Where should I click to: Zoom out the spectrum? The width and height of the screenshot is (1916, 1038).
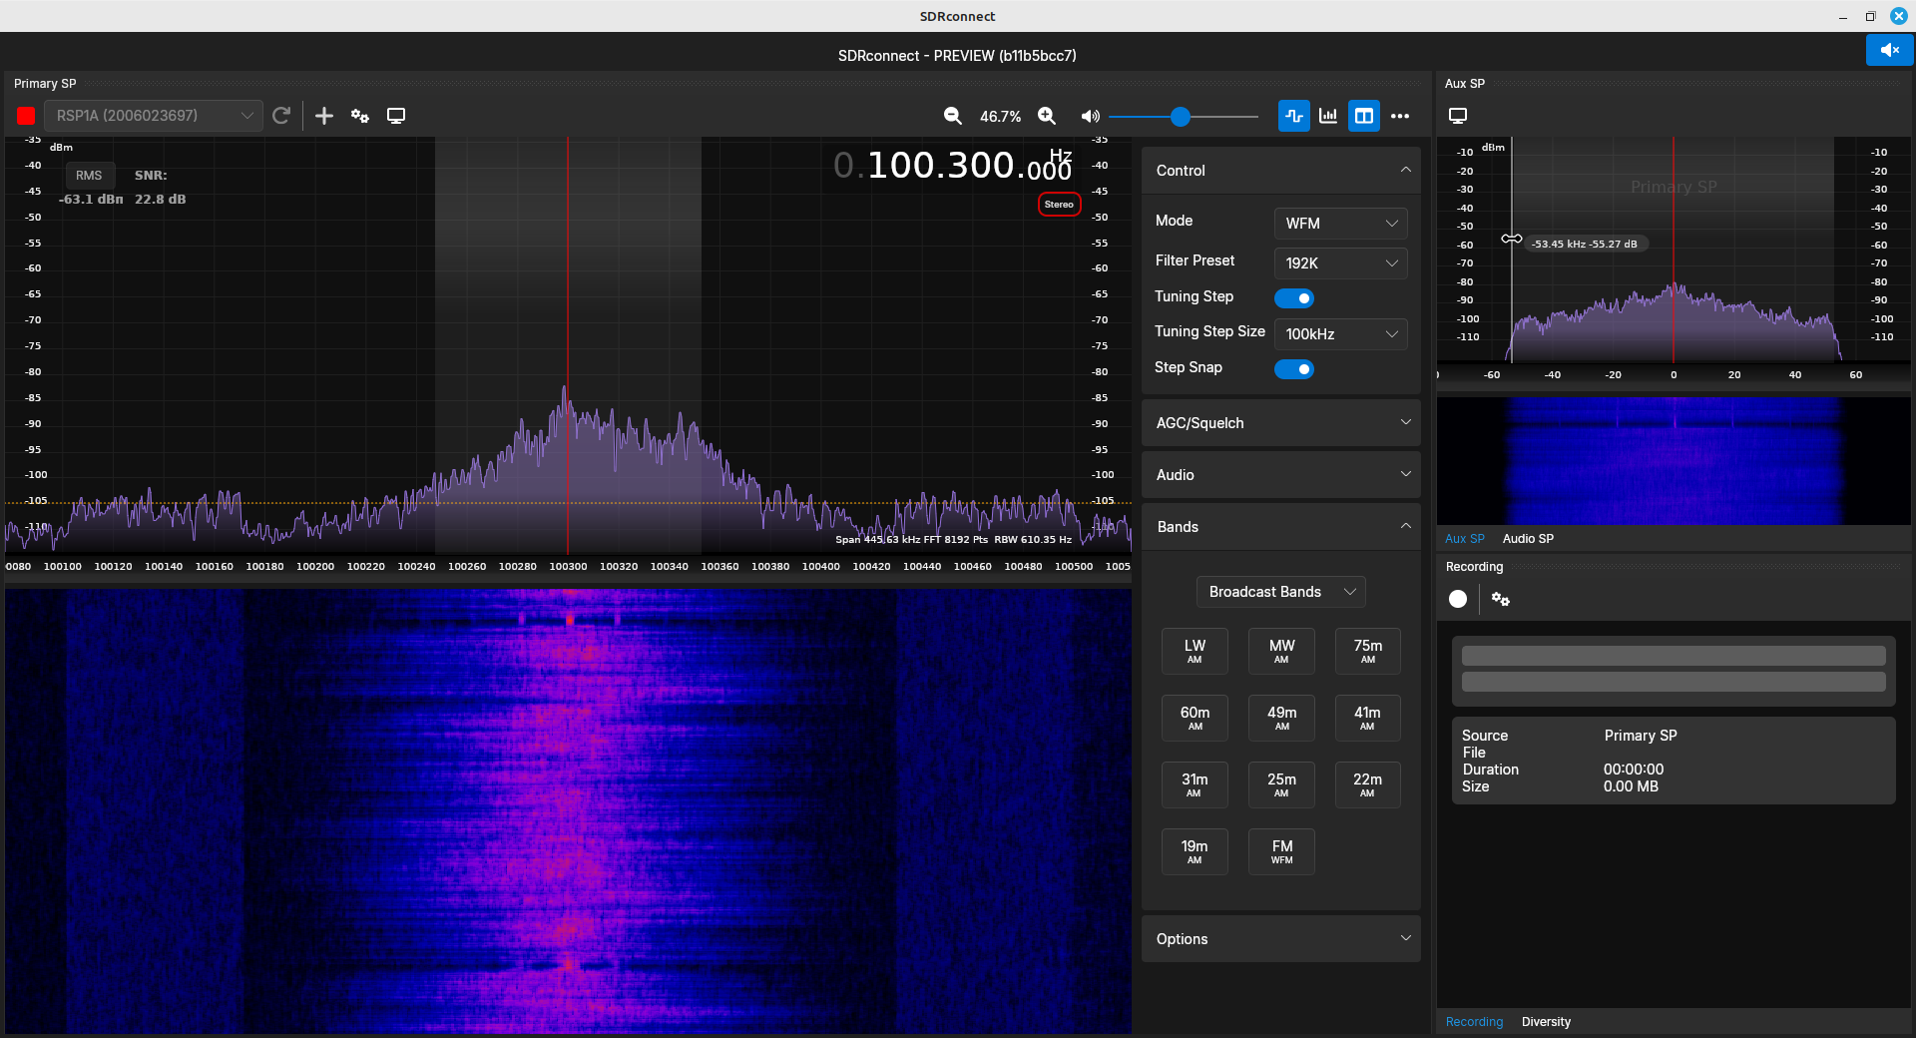[x=953, y=116]
